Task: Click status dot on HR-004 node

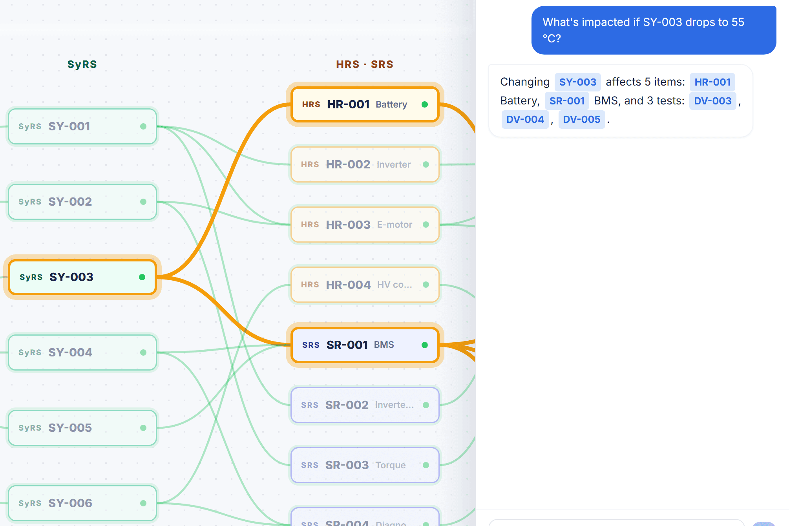Action: point(426,285)
